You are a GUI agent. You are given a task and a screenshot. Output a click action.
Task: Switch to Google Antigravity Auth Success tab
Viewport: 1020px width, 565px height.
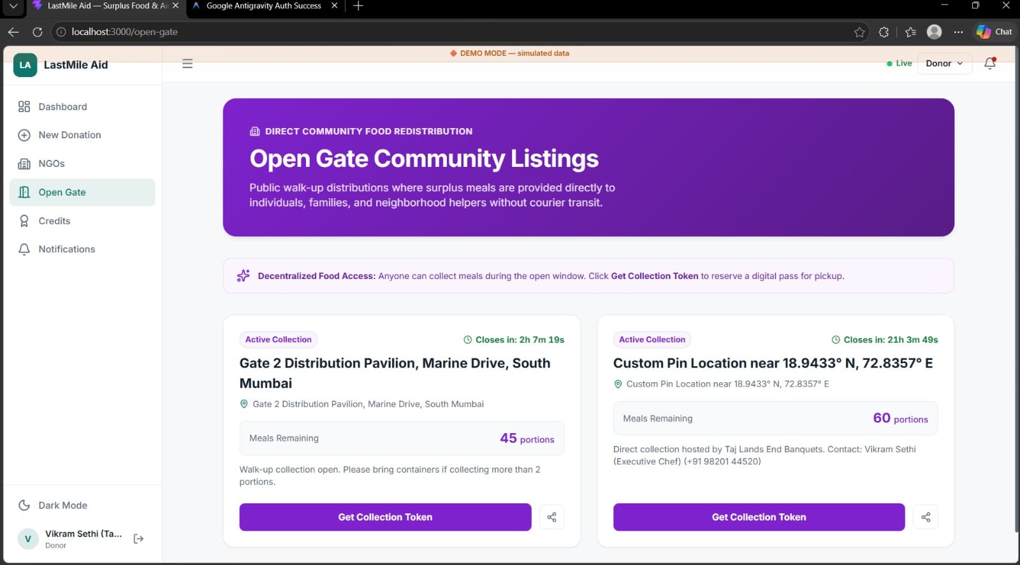[x=263, y=6]
